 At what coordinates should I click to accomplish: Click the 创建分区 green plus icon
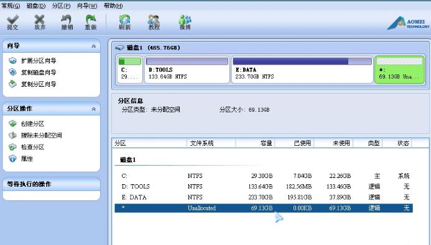click(x=12, y=123)
